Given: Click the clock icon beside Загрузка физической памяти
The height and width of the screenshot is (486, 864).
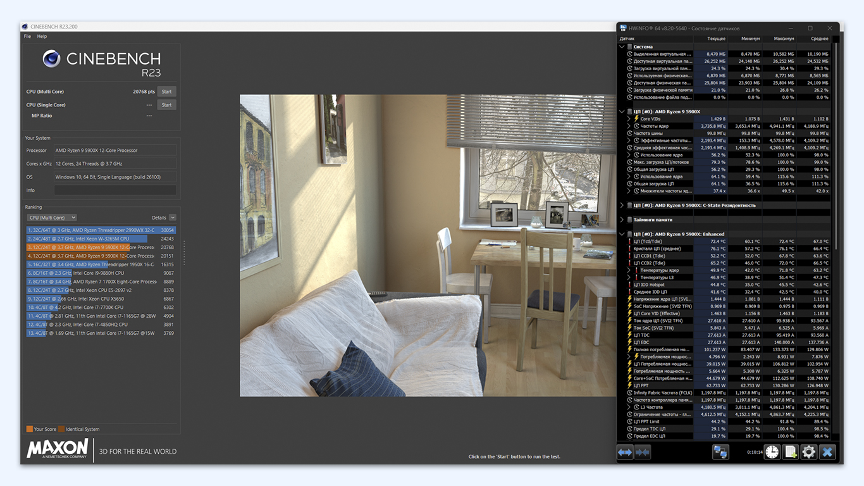Looking at the screenshot, I should tap(629, 90).
